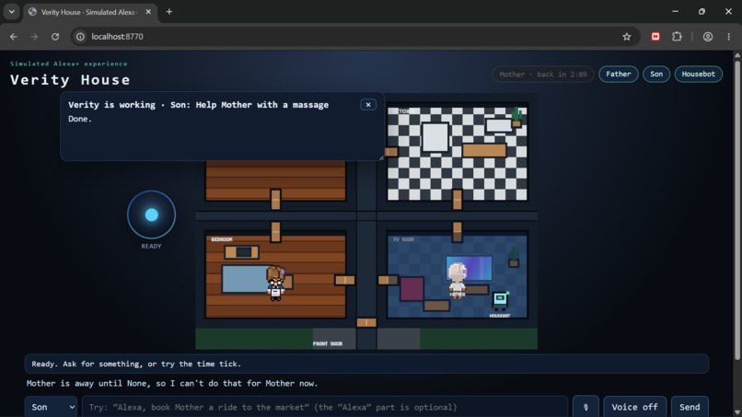
Task: Select the Father chip
Action: coord(619,74)
